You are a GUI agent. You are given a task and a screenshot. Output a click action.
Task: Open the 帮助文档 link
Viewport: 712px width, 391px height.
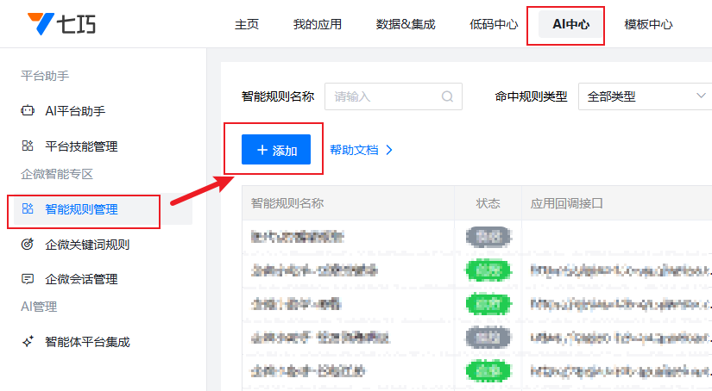pos(354,150)
